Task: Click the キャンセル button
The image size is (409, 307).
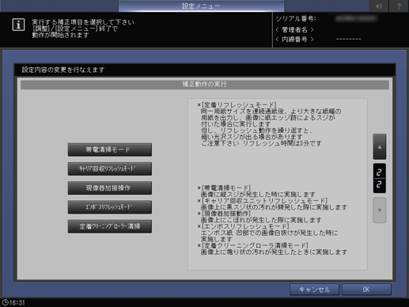Action: tap(314, 290)
